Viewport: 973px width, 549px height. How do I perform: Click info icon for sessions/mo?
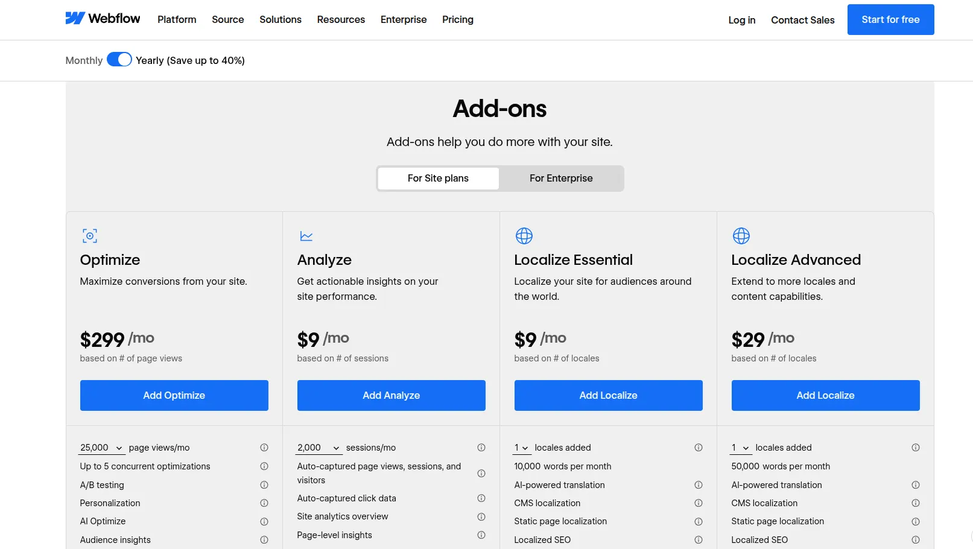[x=481, y=448]
